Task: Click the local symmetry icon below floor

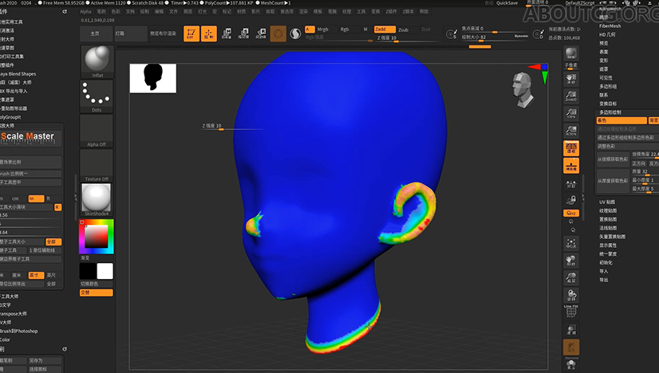Action: coord(571,183)
